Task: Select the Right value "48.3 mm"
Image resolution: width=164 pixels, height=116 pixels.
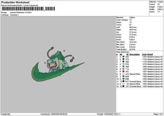Action: (x=133, y=30)
